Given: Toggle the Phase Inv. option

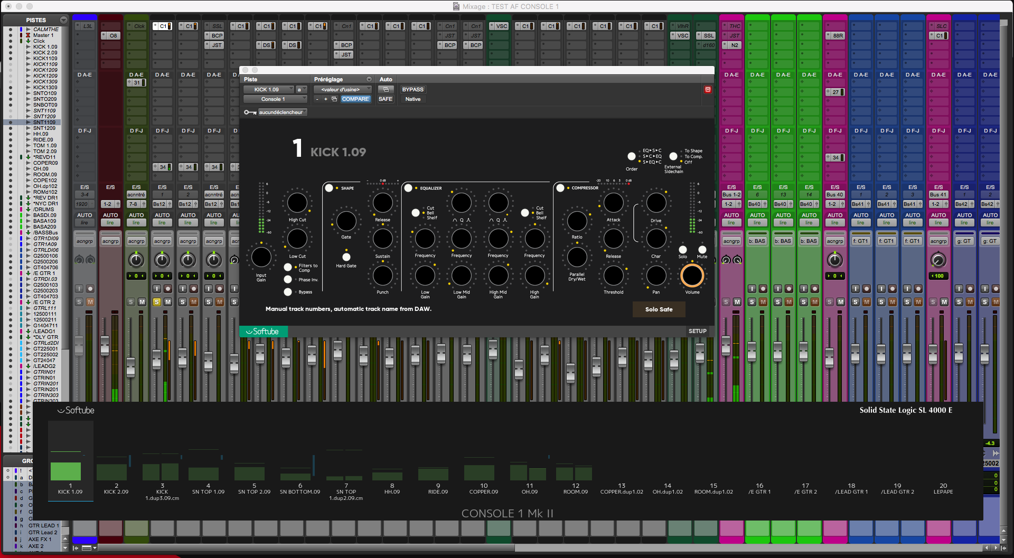Looking at the screenshot, I should point(287,280).
